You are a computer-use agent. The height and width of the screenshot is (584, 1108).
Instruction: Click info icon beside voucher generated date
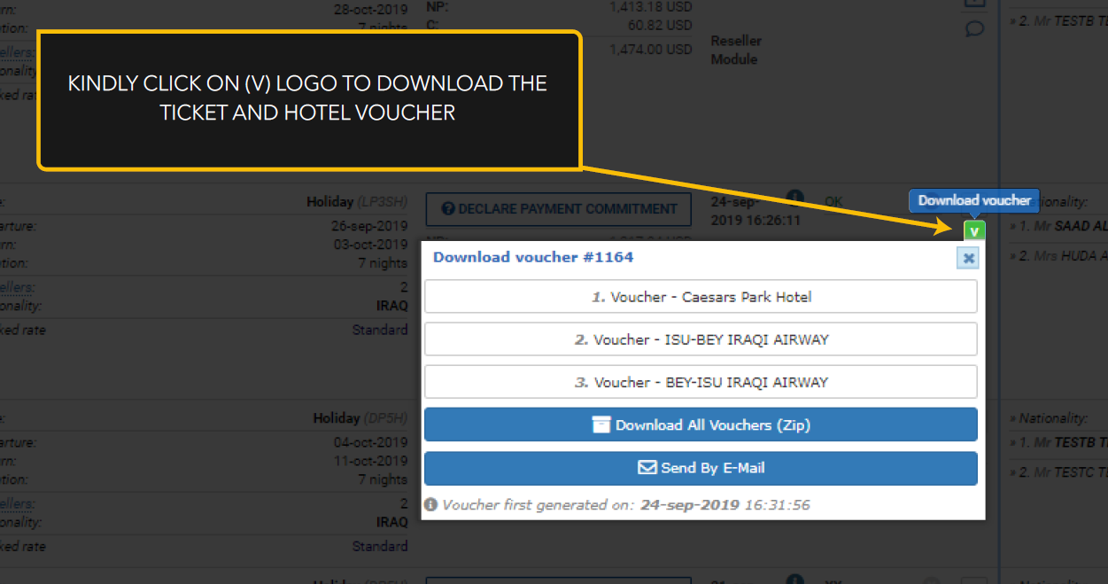pyautogui.click(x=430, y=505)
